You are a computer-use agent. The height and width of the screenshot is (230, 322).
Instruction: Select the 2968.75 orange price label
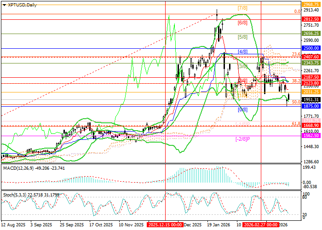pos(311,4)
